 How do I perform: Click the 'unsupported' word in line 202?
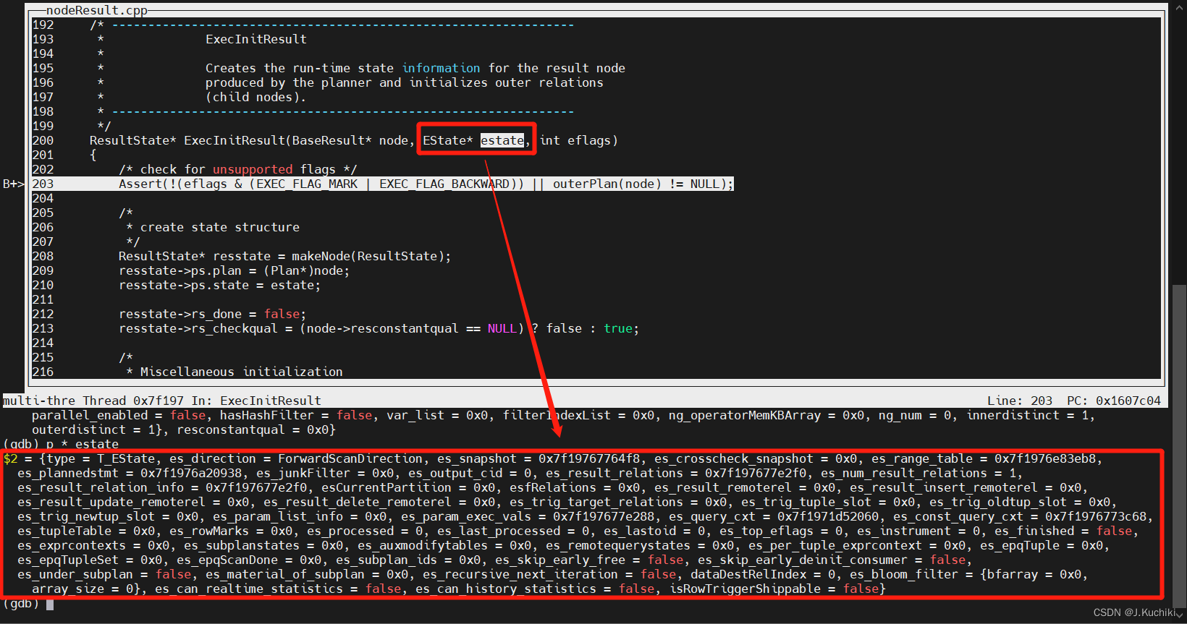(x=253, y=169)
